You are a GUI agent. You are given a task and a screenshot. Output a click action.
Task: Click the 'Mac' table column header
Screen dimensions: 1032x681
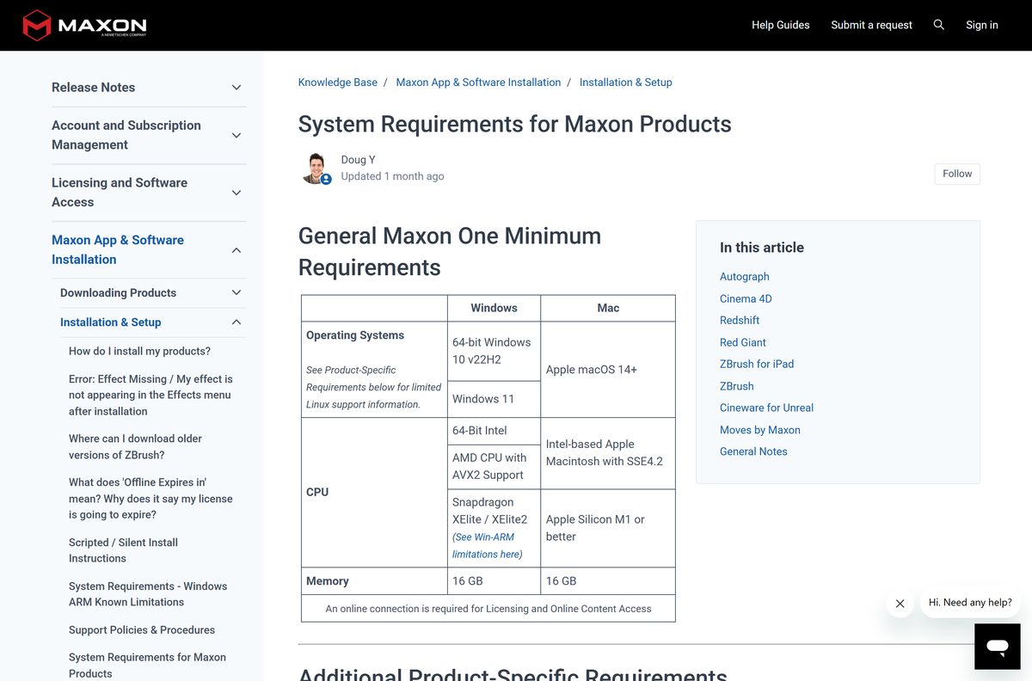pyautogui.click(x=608, y=308)
